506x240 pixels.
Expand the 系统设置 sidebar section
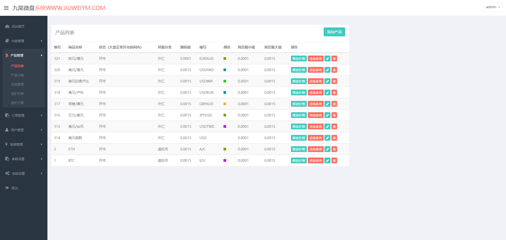(24, 173)
